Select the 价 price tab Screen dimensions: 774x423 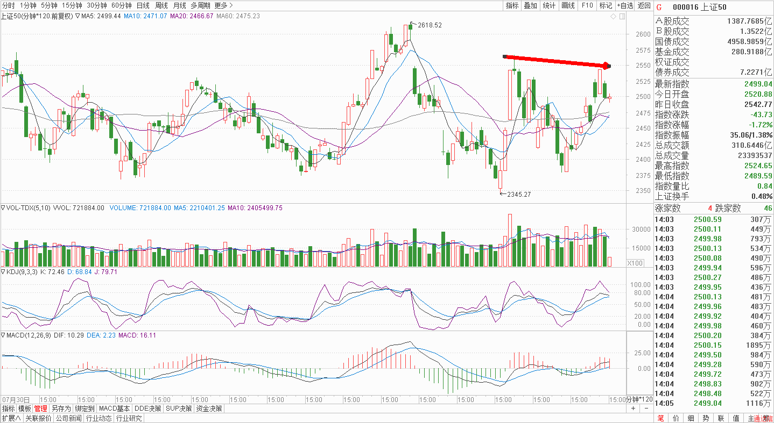(x=676, y=418)
